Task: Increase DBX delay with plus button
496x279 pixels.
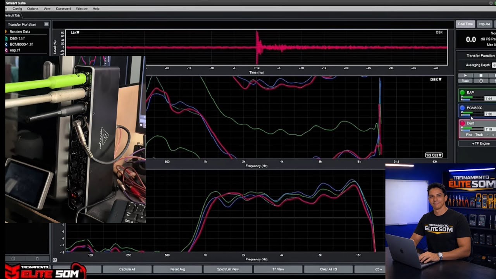Action: tap(493, 135)
